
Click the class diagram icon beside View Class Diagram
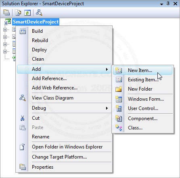(x=23, y=98)
